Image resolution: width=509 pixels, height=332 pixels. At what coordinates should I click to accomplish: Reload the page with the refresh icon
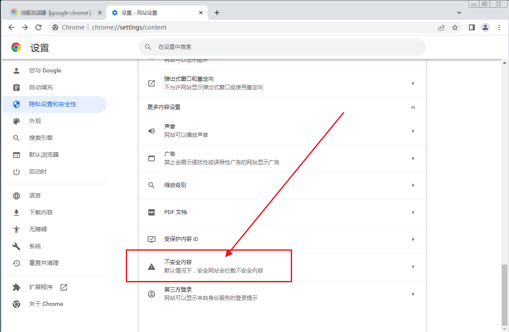(x=38, y=27)
